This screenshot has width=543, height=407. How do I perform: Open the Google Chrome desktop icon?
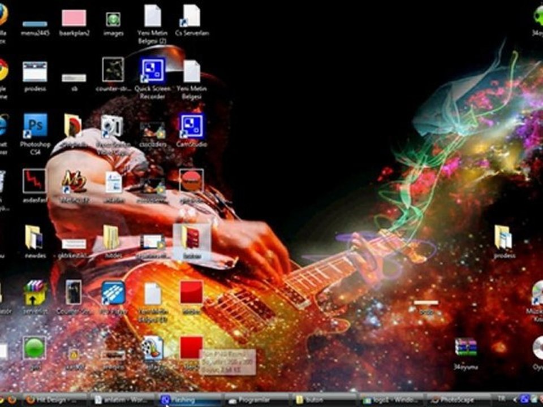[x=3, y=70]
